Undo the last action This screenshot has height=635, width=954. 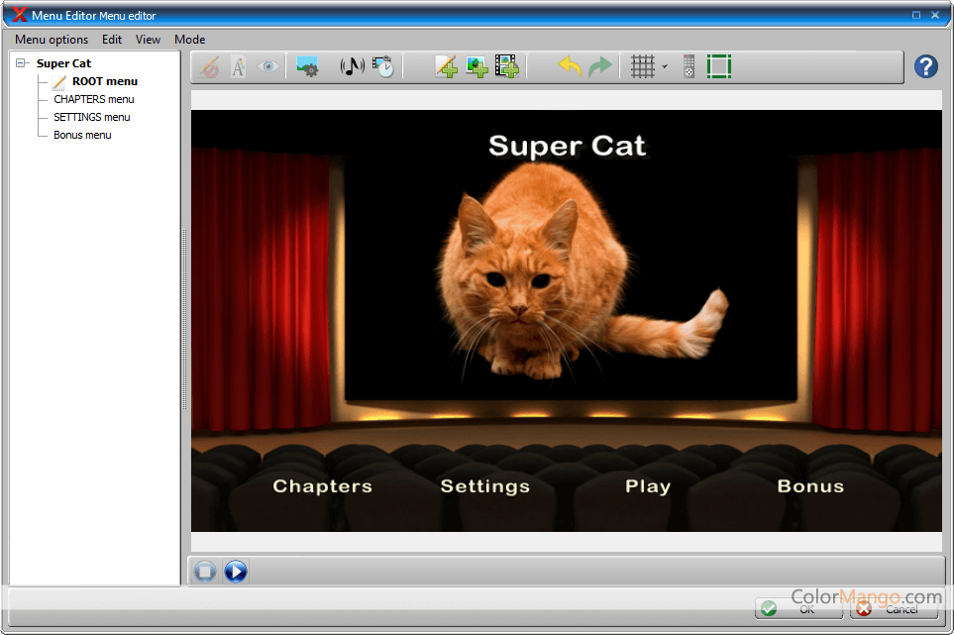pyautogui.click(x=570, y=67)
